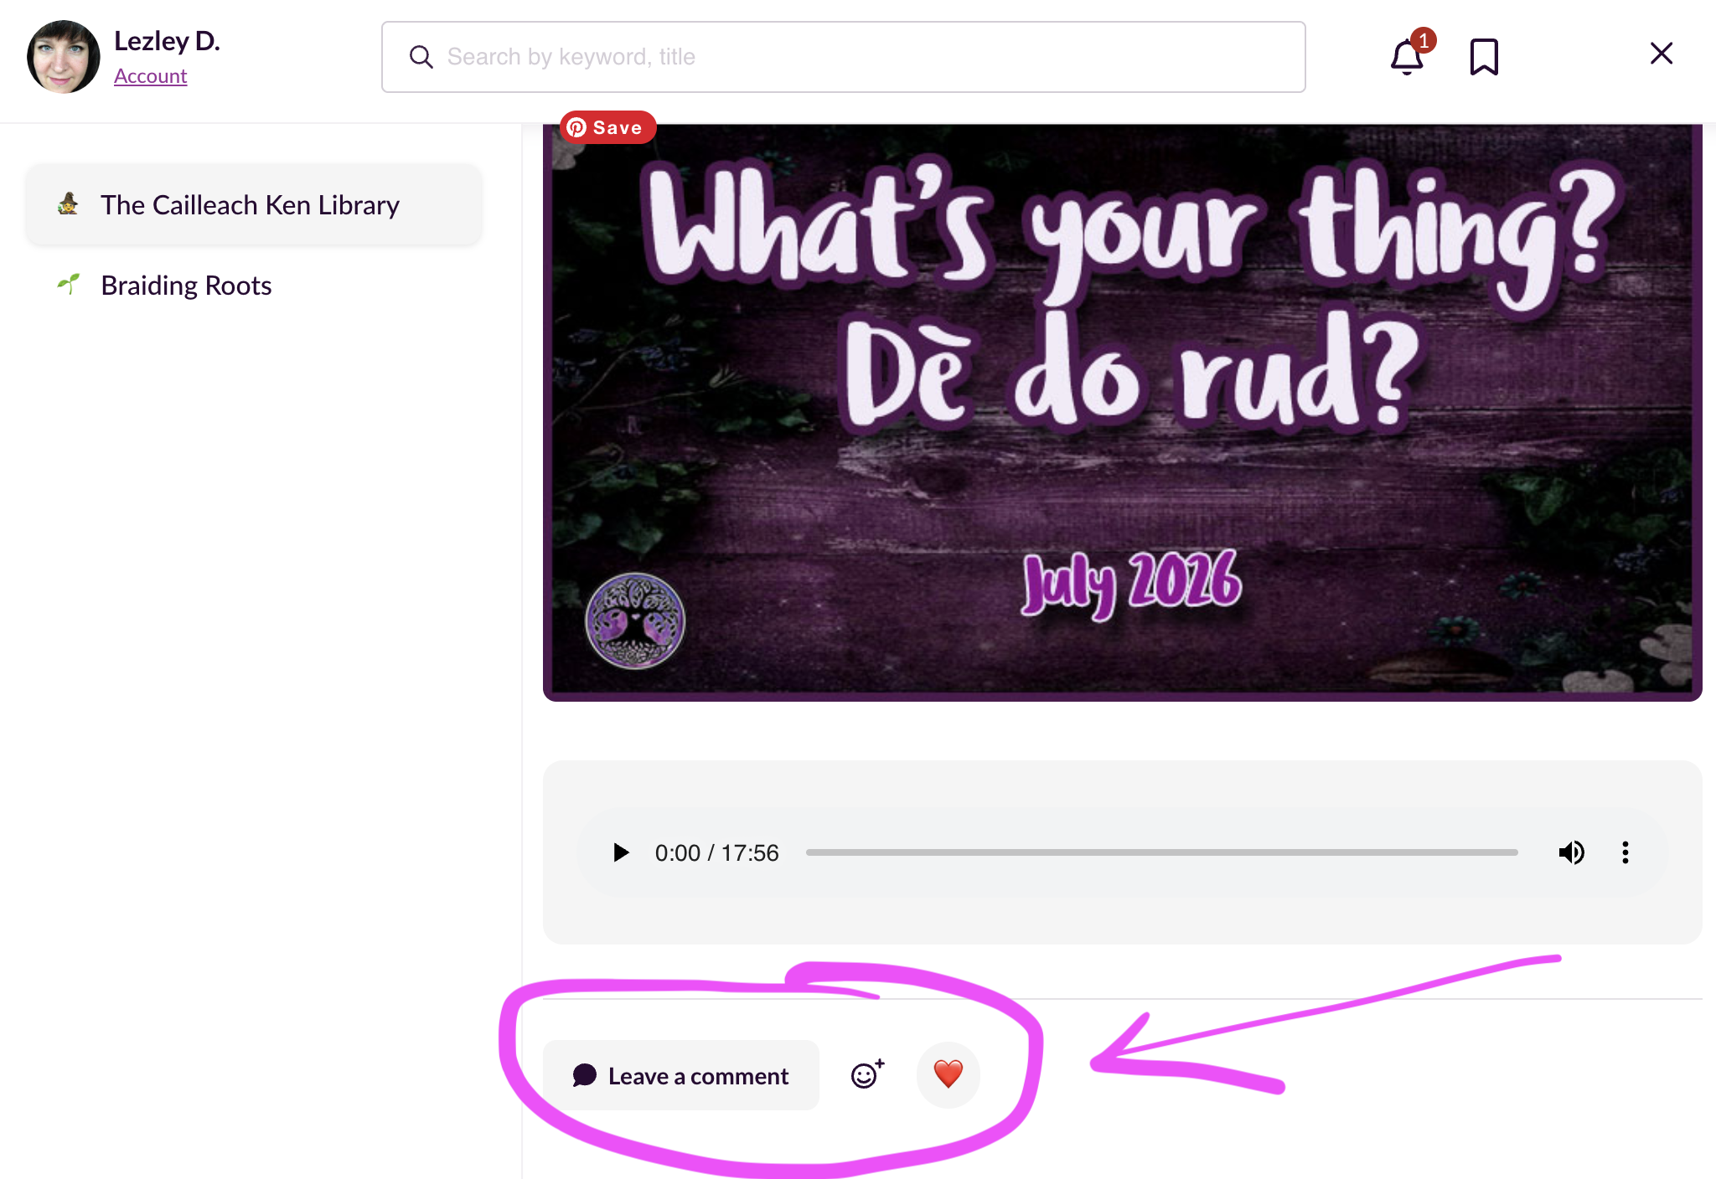Screen dimensions: 1716x1179
Task: Click the search magnifier icon
Action: (421, 57)
